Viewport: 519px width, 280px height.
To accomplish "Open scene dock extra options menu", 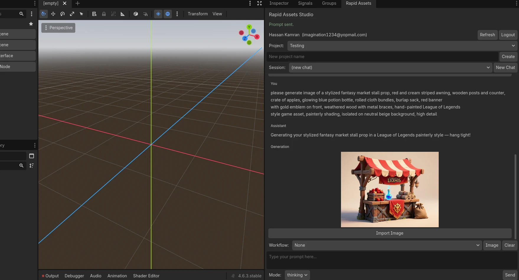I will (32, 14).
